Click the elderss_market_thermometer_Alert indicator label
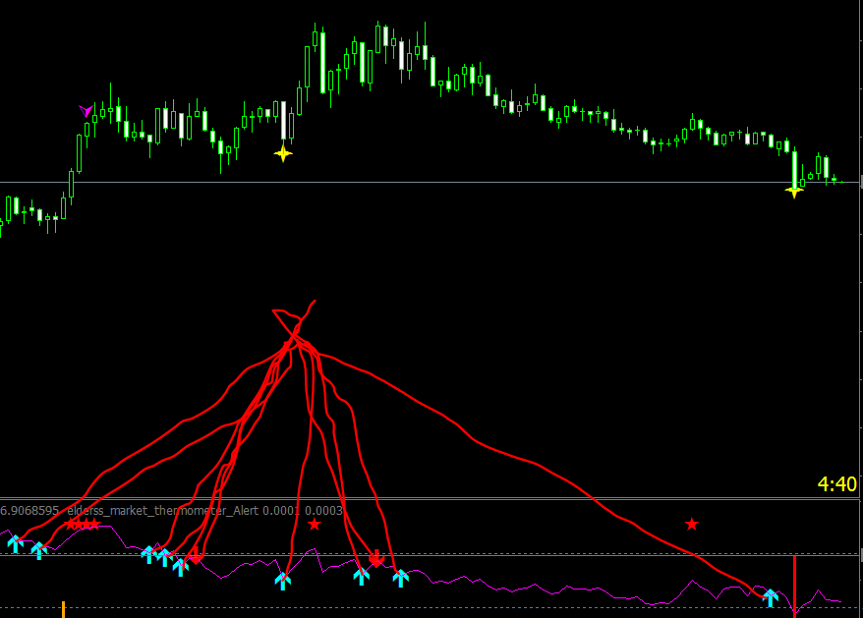Screen dimensions: 863x618 (x=163, y=511)
